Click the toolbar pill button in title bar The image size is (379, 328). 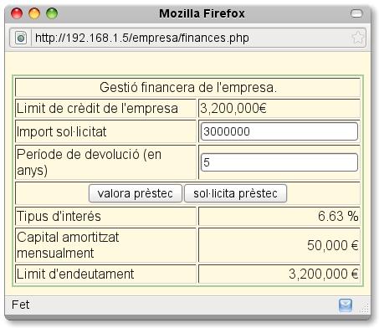(356, 13)
